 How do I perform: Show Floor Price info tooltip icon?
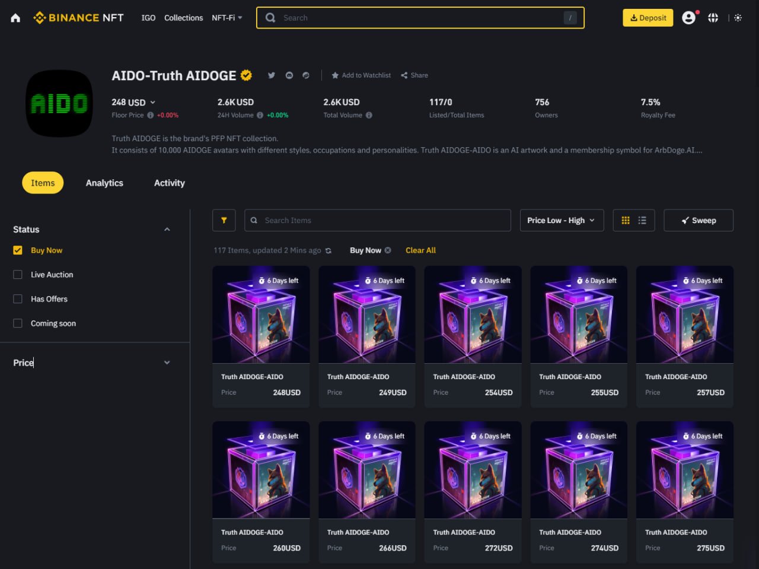click(x=151, y=115)
